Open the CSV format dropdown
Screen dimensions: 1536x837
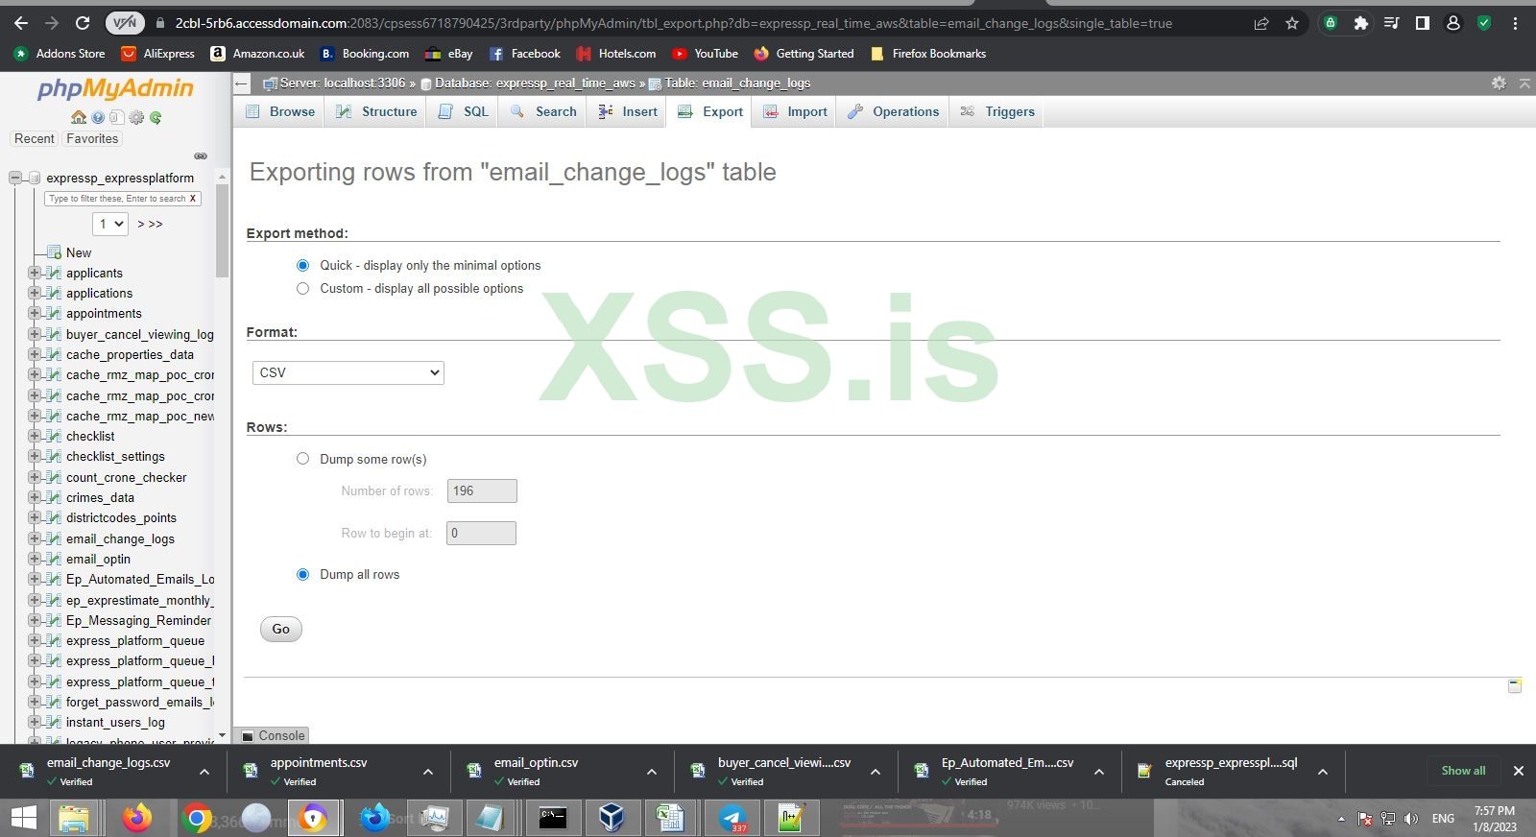(348, 372)
